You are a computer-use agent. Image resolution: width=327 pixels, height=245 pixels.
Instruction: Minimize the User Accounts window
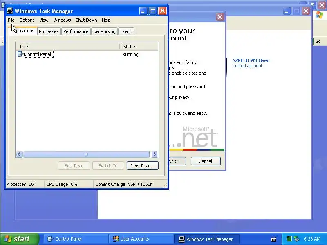(287, 11)
